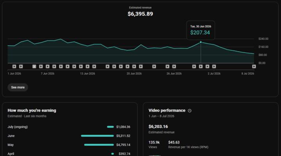The height and width of the screenshot is (156, 281).
Task: Click the Estimated revenue chart heading
Action: [x=140, y=7]
